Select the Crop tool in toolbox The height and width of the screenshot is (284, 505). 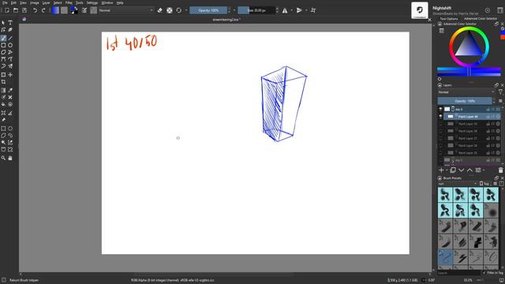pyautogui.click(x=3, y=82)
